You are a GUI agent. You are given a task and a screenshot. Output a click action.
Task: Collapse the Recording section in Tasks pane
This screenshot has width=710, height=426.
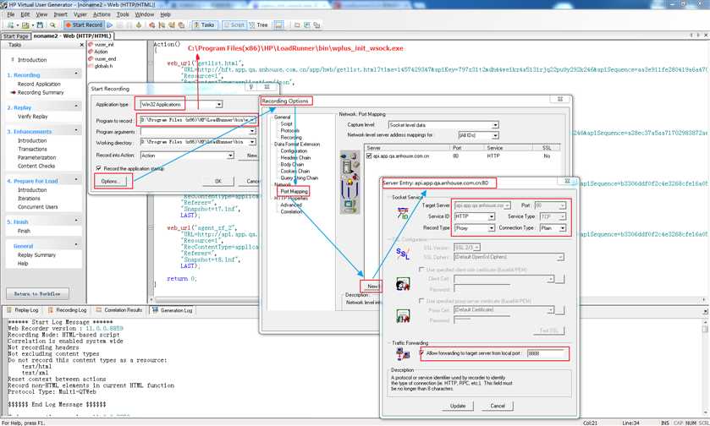click(x=76, y=74)
